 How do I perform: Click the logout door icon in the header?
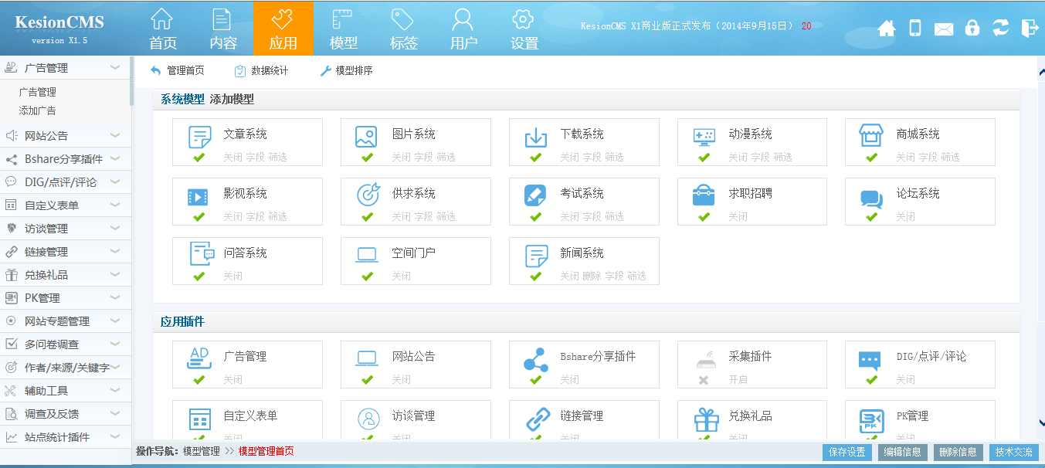pyautogui.click(x=1029, y=29)
